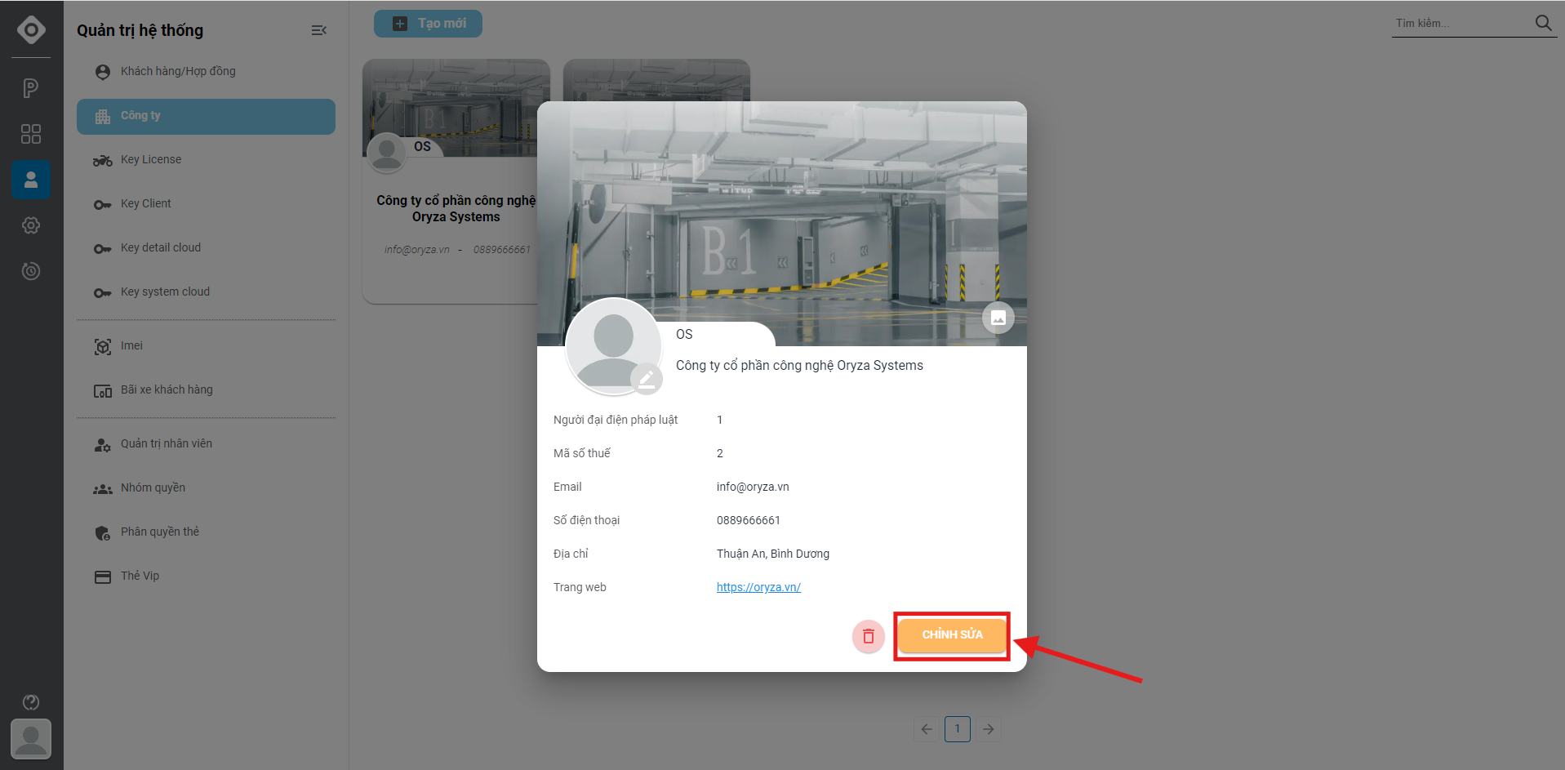1565x770 pixels.
Task: Open the dashboard grid icon in left rail
Action: (x=31, y=134)
